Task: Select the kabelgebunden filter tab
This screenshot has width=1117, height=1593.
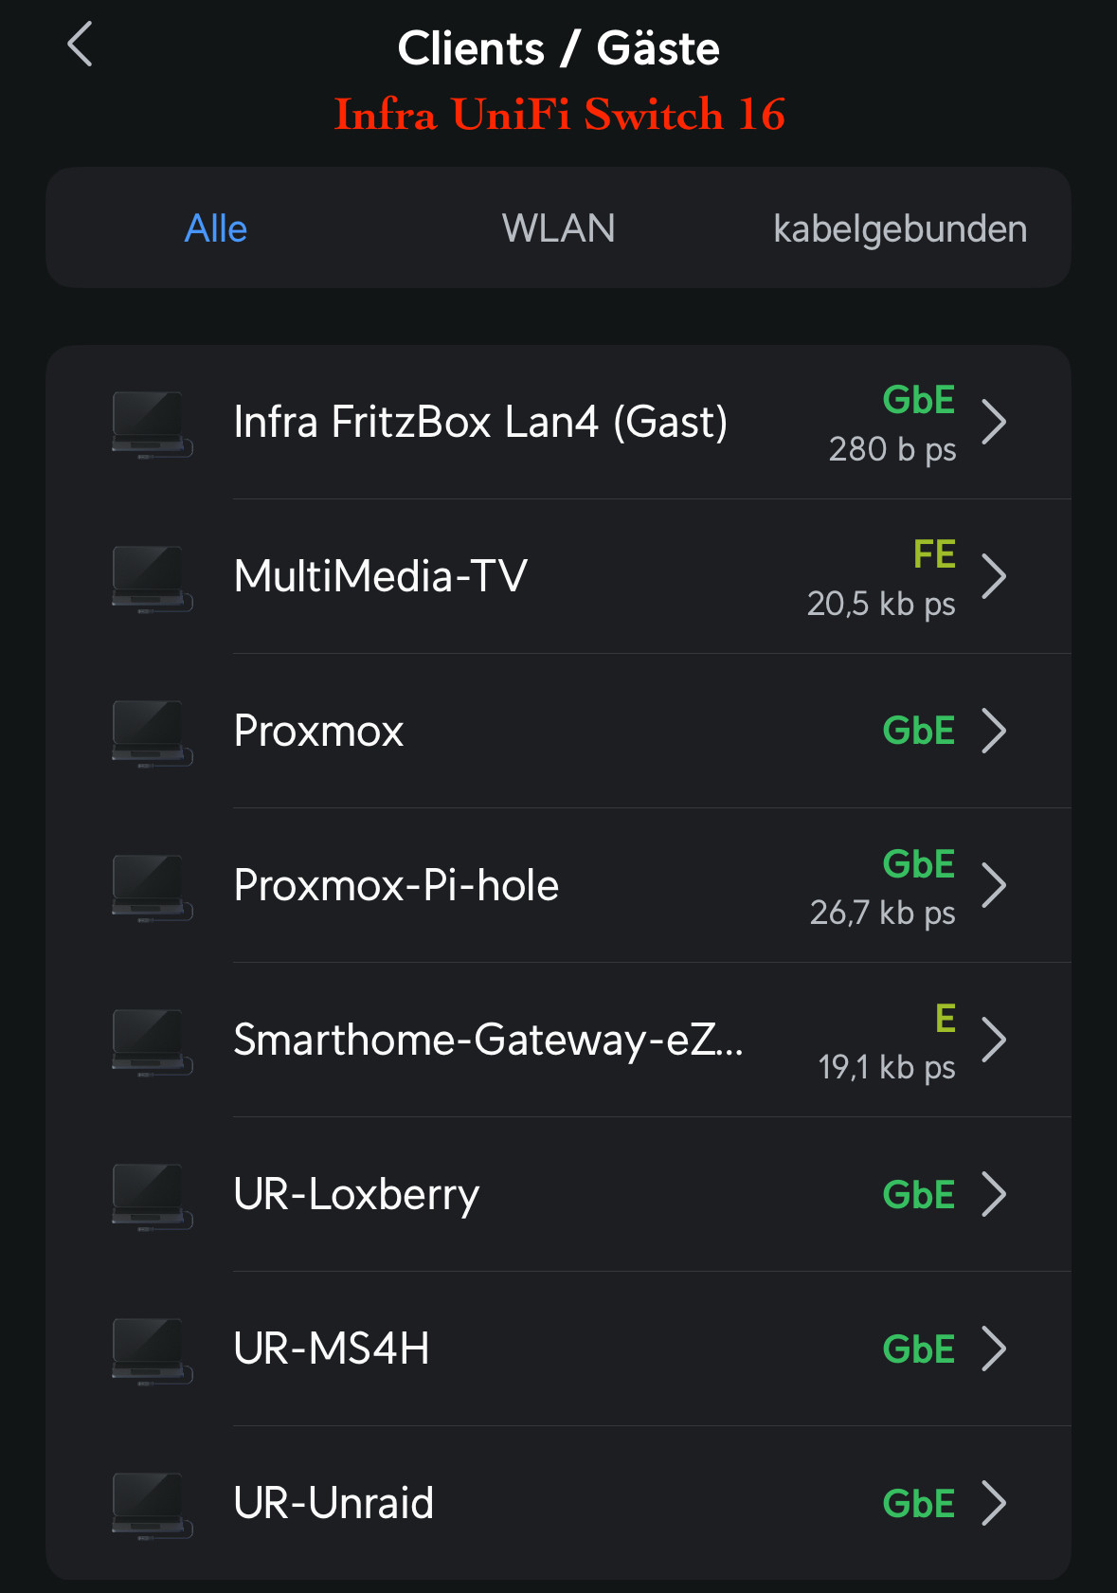Action: click(899, 228)
